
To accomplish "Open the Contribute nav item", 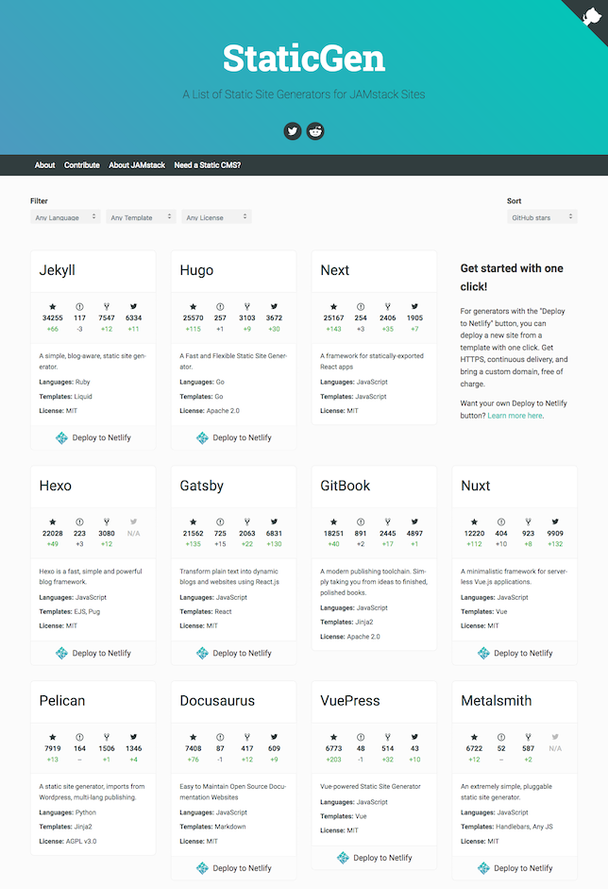I will click(x=81, y=165).
